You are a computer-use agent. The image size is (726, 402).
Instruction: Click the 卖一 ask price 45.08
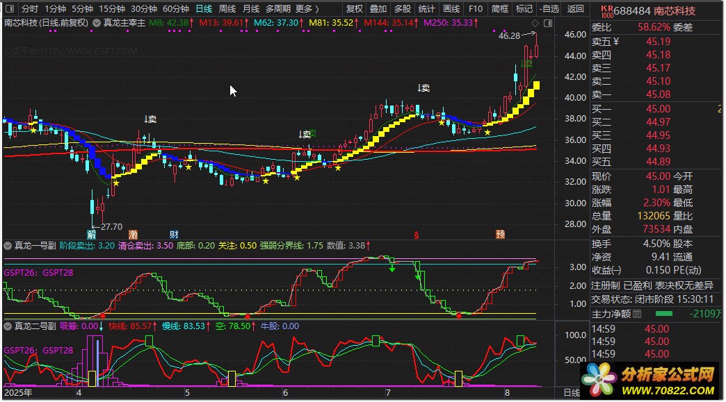point(658,94)
